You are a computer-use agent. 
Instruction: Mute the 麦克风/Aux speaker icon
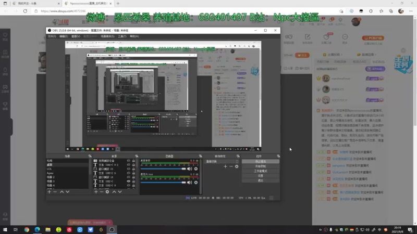click(x=189, y=183)
